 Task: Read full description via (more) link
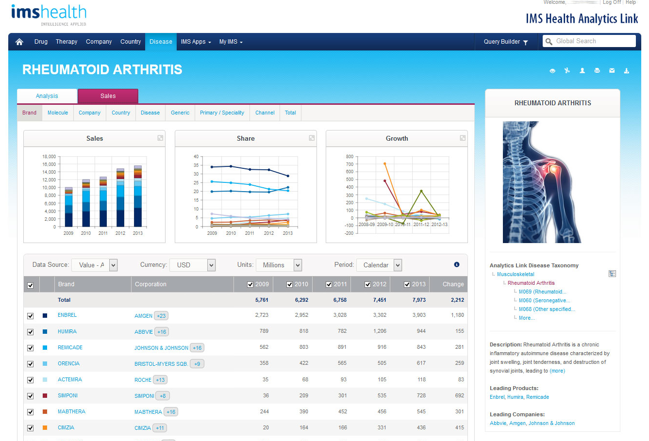557,371
